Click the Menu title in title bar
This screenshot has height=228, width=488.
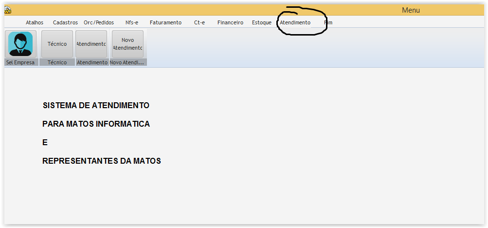(411, 10)
